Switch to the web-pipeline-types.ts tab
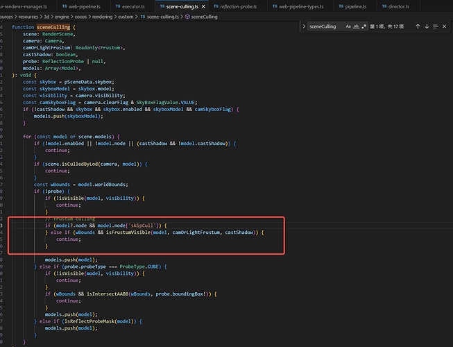The width and height of the screenshot is (453, 347). [x=300, y=6]
